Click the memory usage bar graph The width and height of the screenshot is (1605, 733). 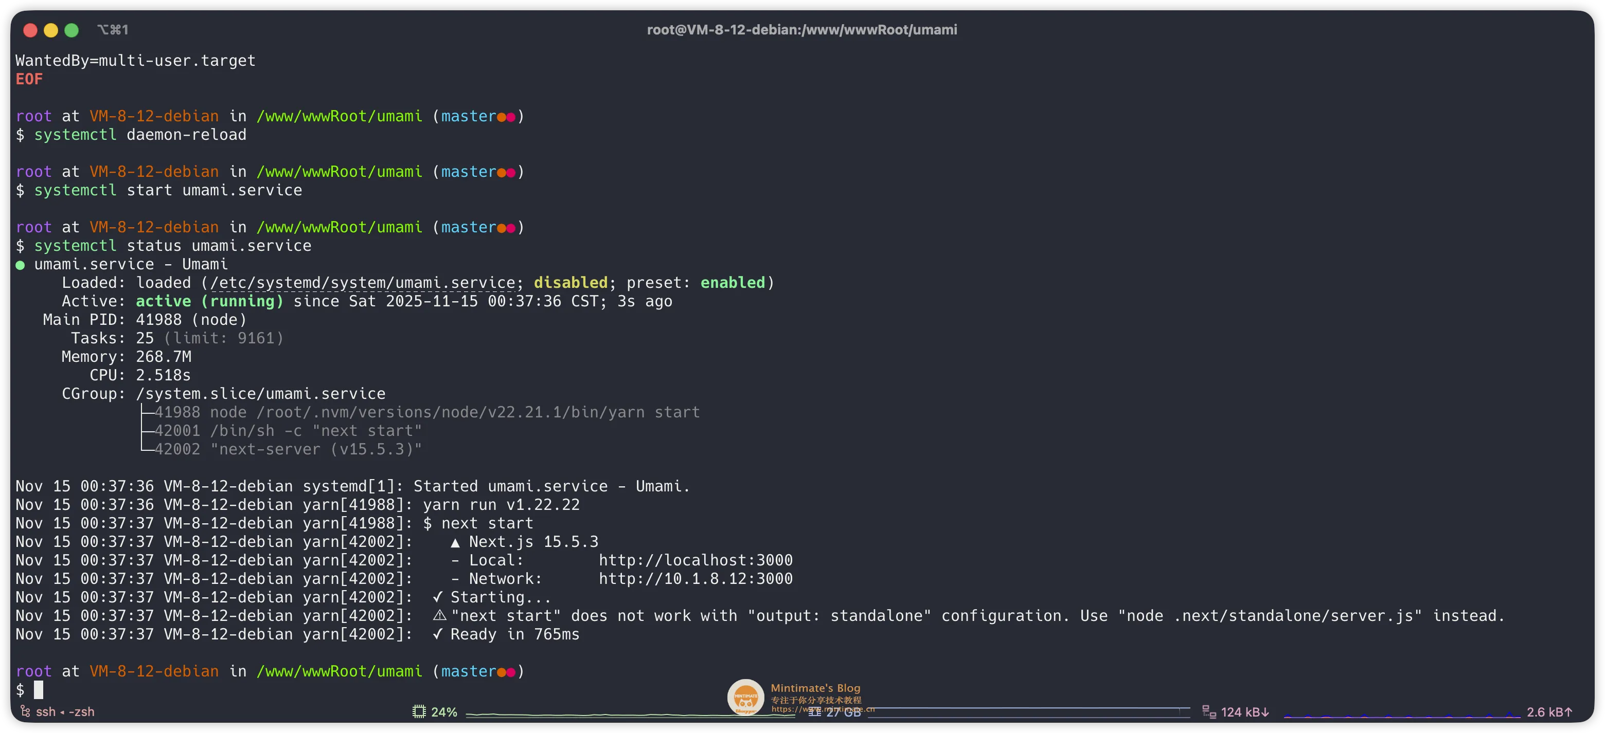[1028, 712]
